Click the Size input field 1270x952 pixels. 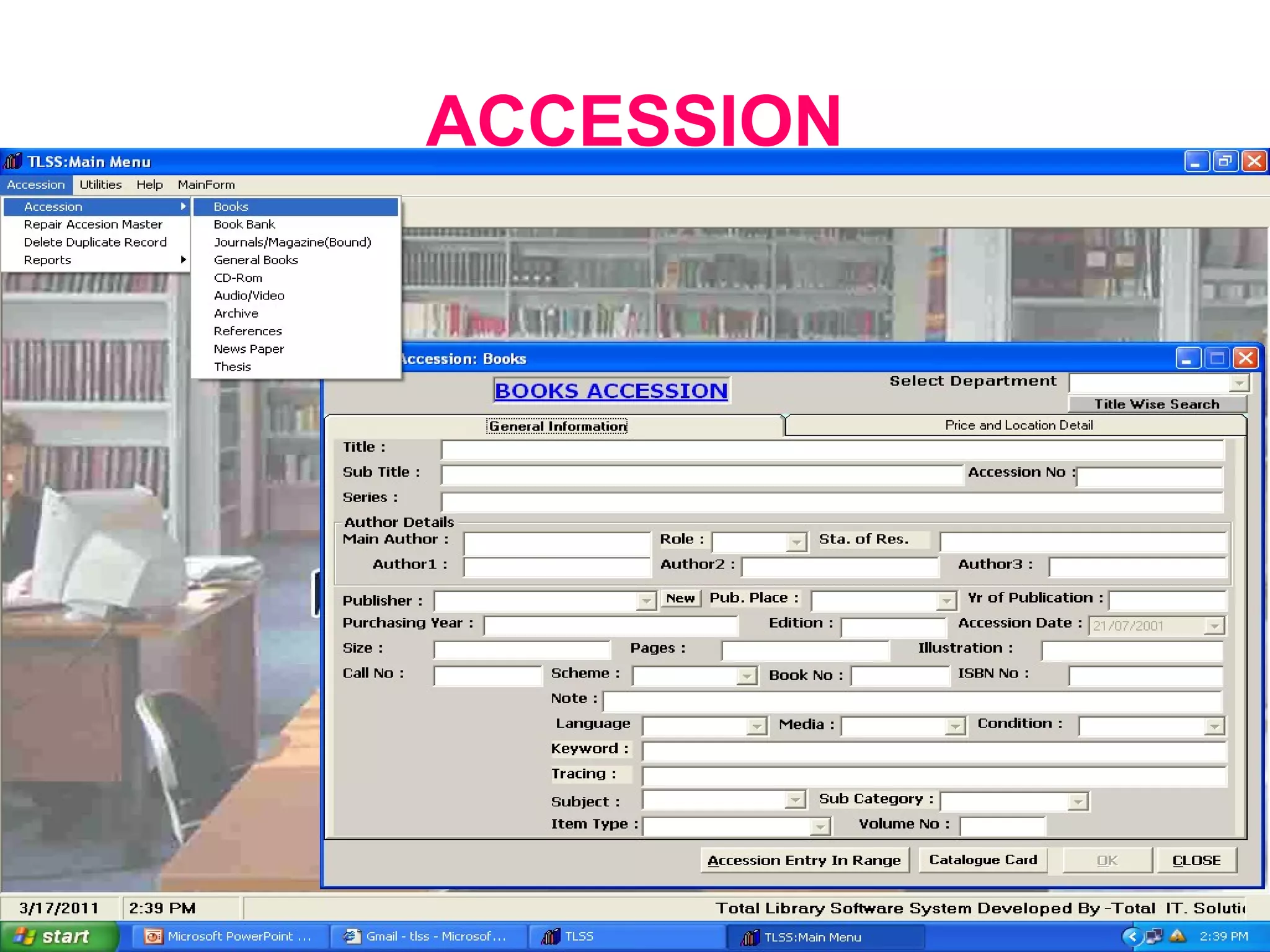click(x=522, y=650)
